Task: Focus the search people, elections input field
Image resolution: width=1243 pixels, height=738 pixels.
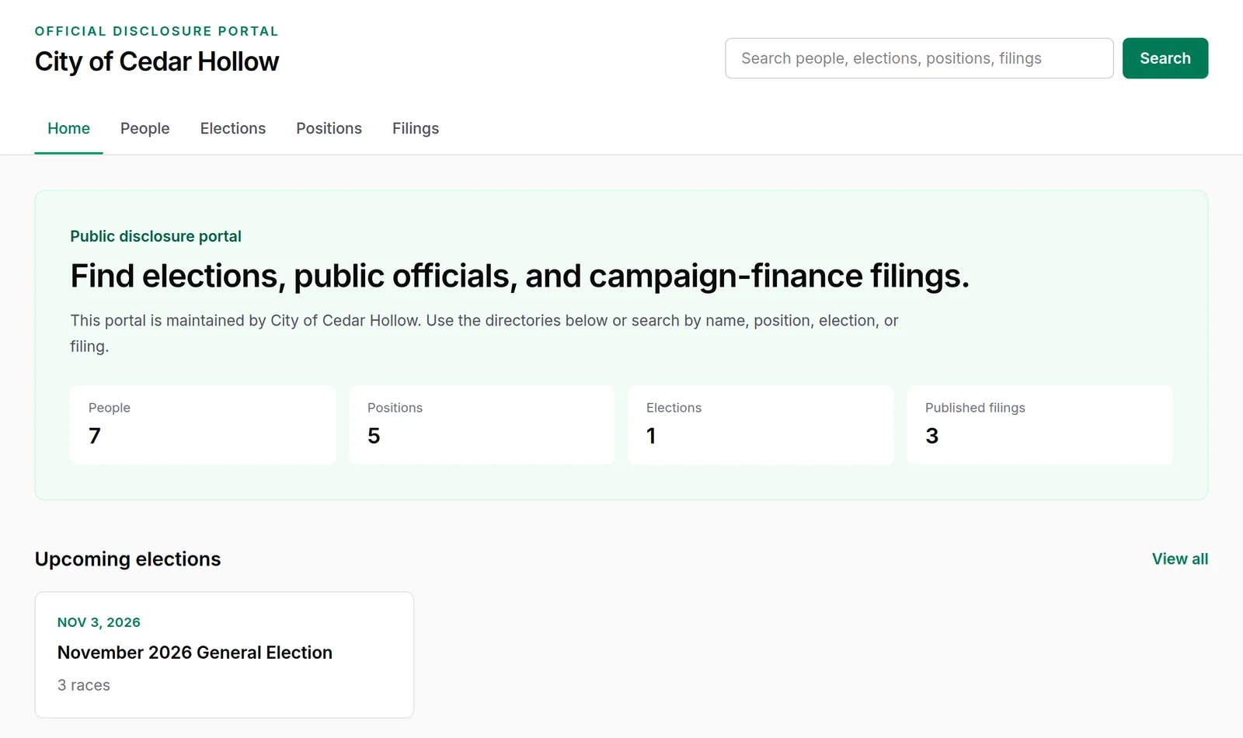Action: (x=919, y=58)
